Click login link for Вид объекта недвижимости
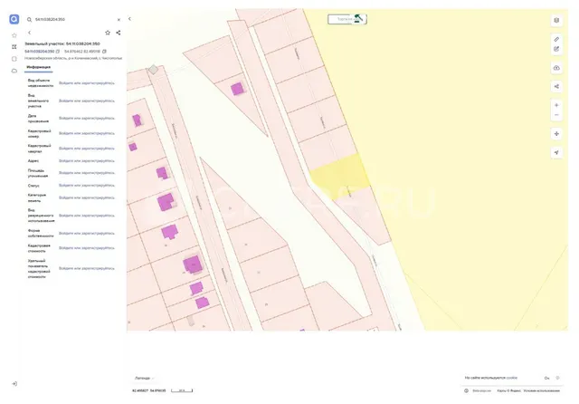The image size is (579, 404). click(x=87, y=83)
